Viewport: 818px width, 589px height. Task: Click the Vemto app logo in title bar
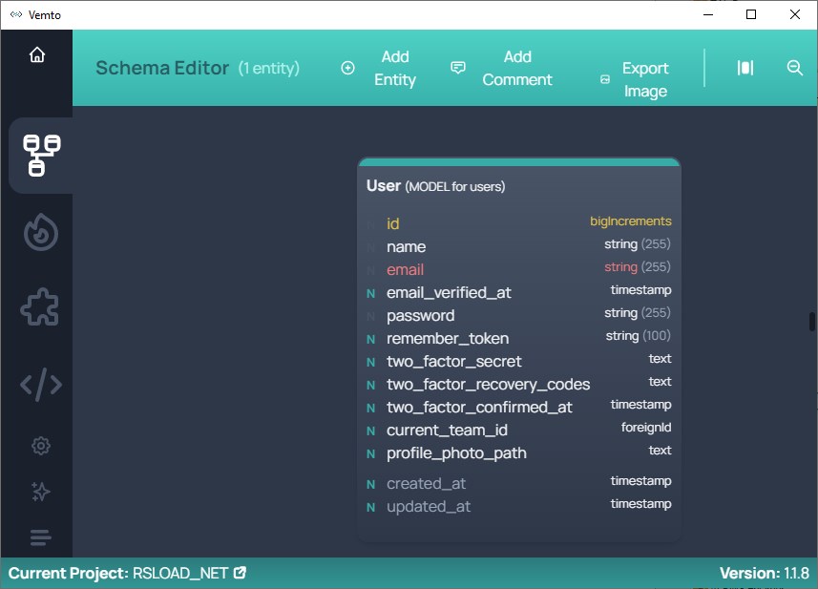pos(16,14)
